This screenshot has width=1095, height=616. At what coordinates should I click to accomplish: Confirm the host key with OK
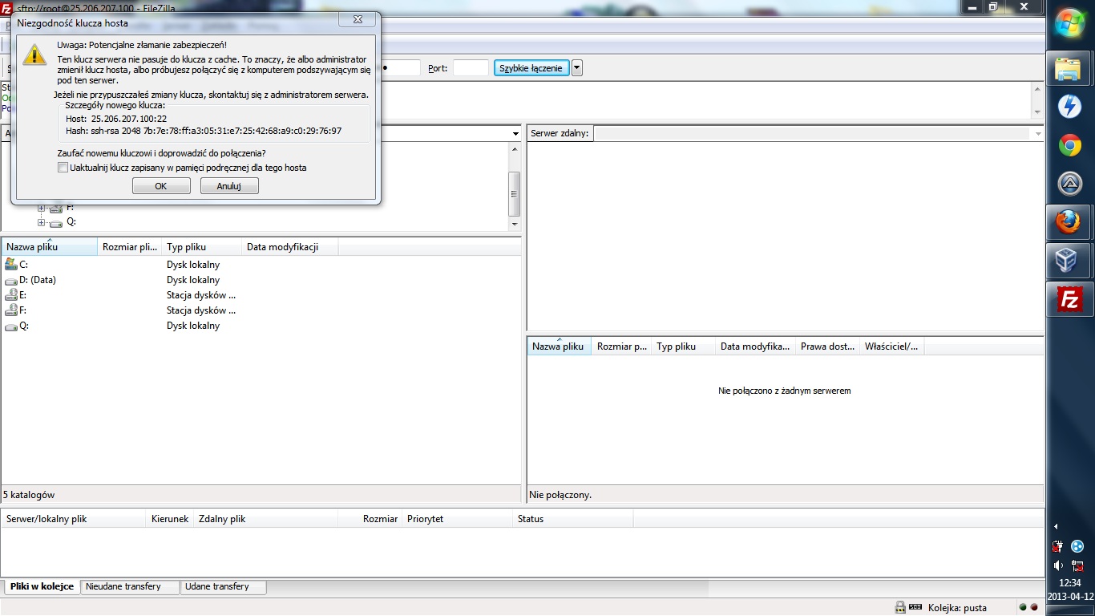coord(161,186)
